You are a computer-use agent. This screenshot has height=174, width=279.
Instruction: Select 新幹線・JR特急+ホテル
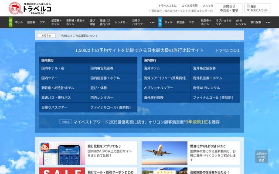point(64,88)
